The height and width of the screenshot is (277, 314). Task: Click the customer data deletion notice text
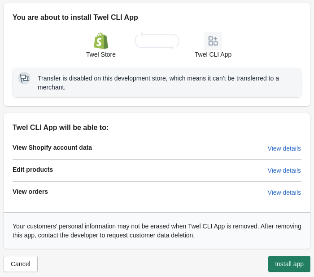pos(157,231)
